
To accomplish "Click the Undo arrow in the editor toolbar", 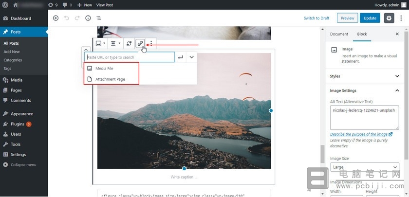I will pyautogui.click(x=67, y=18).
